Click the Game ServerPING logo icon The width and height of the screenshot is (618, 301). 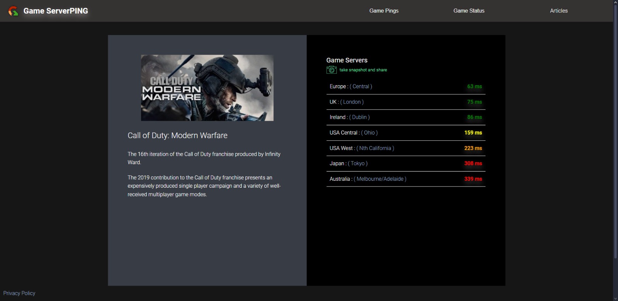click(13, 11)
